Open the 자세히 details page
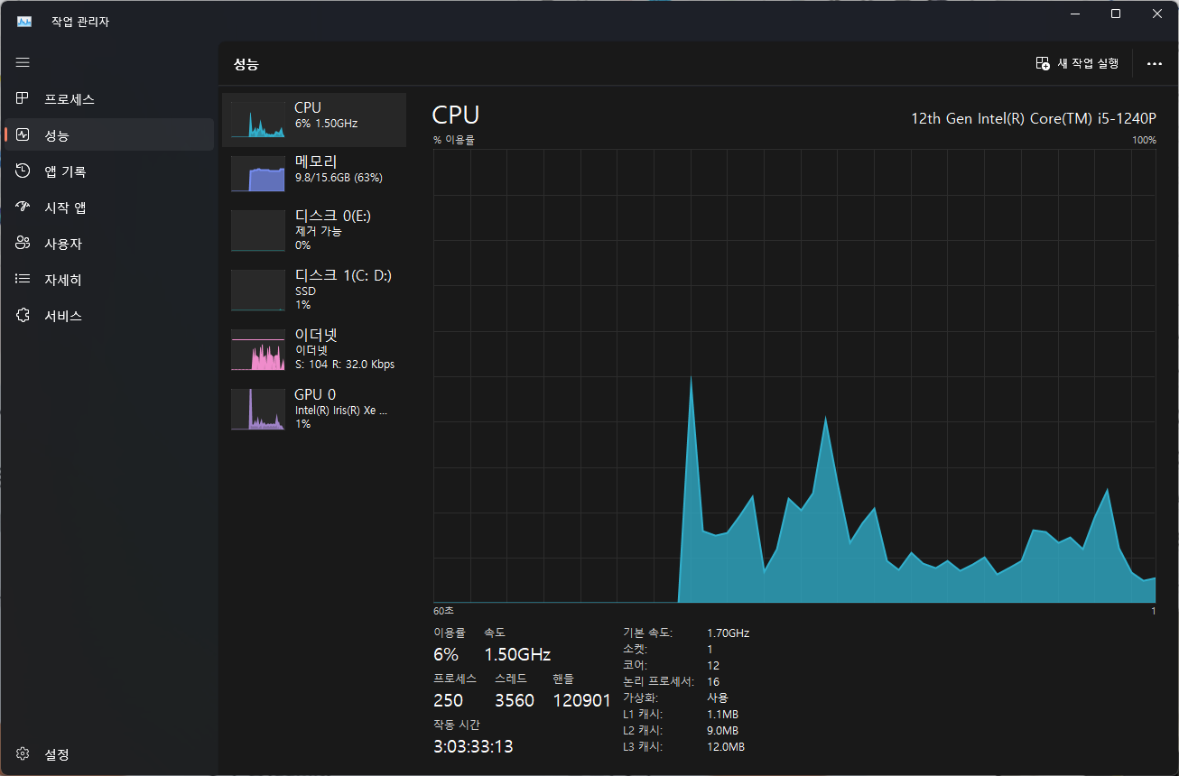Screen dimensions: 1179x776 (x=109, y=279)
